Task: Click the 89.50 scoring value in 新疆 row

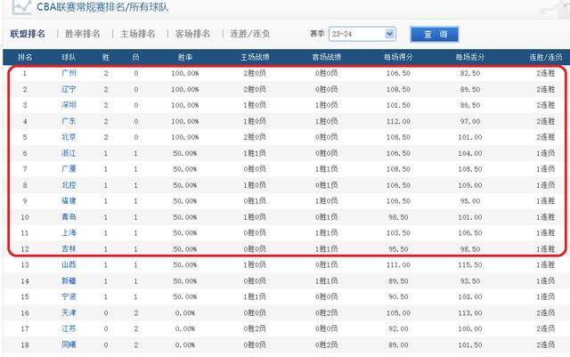Action: coord(398,280)
